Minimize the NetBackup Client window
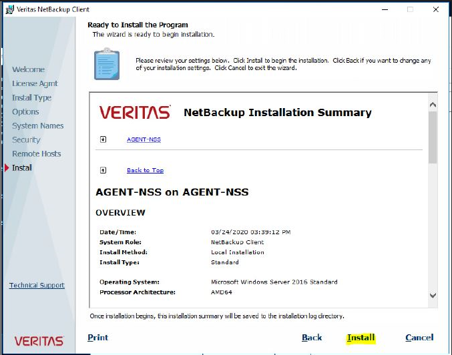 click(385, 9)
